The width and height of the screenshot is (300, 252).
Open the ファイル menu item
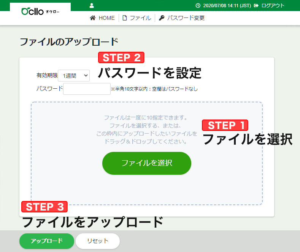[140, 18]
